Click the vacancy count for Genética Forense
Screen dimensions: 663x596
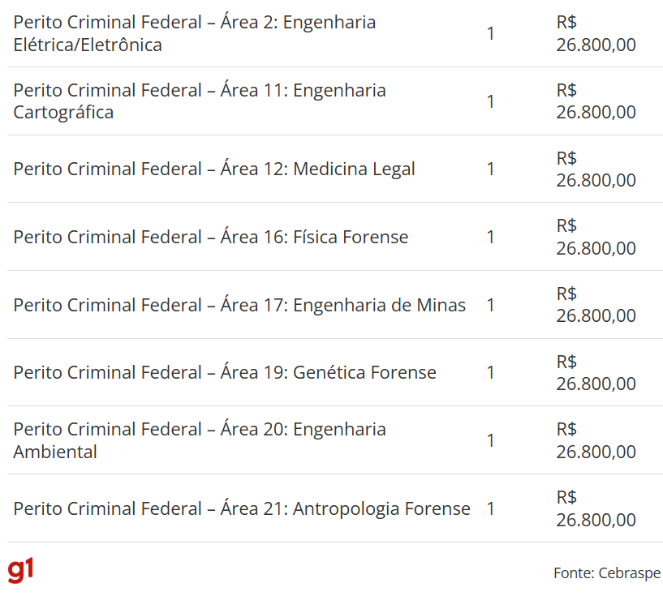tap(490, 372)
